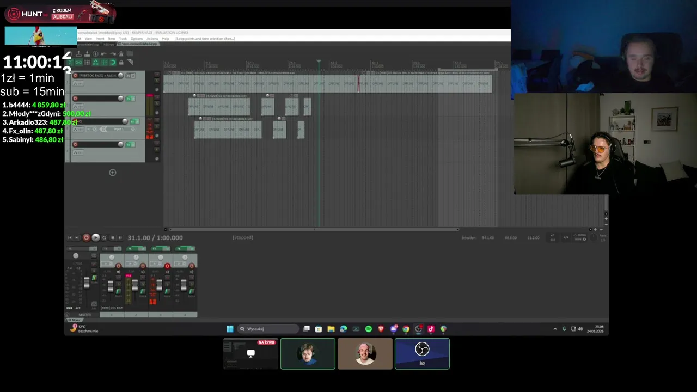Viewport: 697px width, 392px height.
Task: Click the Redo arrow in REAPER toolbar
Action: click(113, 54)
